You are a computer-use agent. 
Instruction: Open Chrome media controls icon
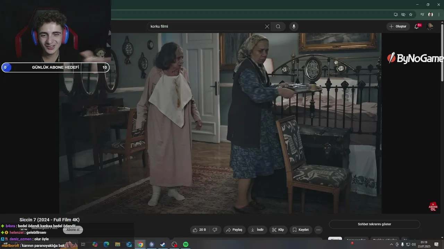422,15
